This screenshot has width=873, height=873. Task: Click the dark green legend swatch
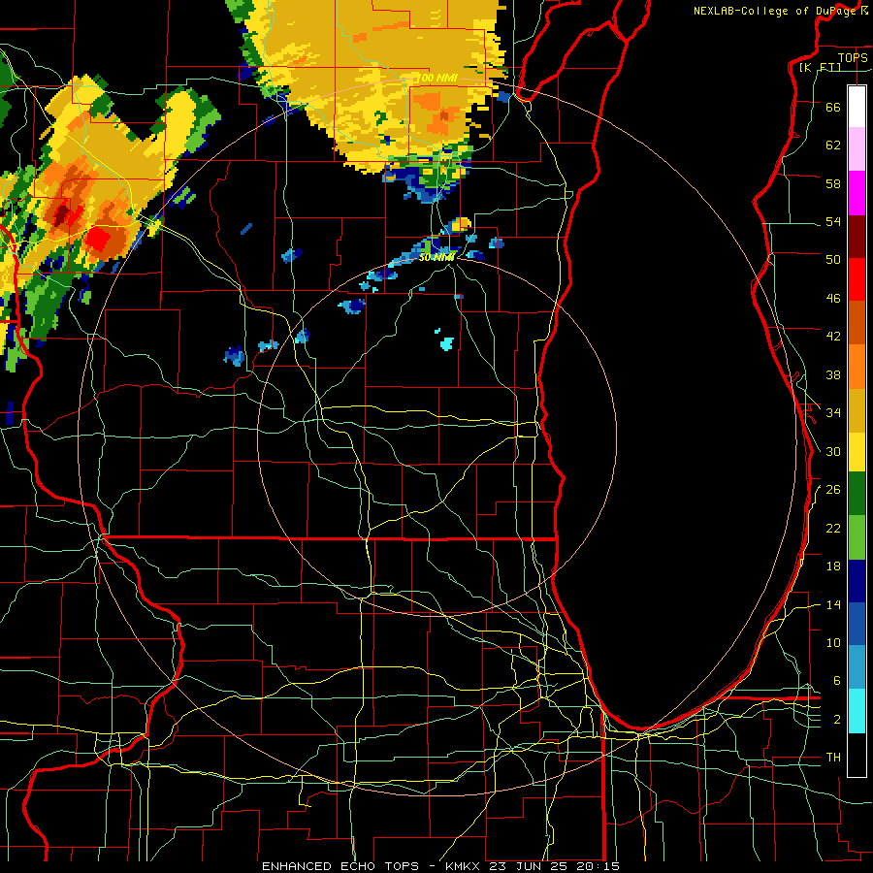[x=857, y=494]
